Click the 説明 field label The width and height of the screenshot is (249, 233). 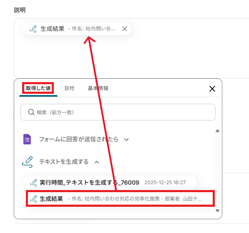pyautogui.click(x=20, y=10)
